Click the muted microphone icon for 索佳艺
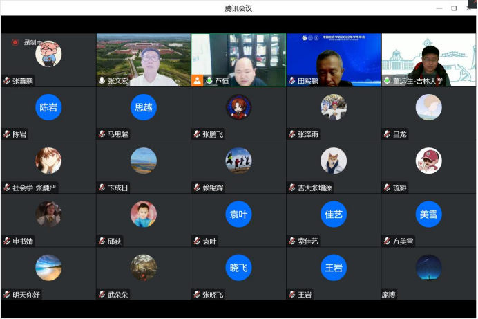The height and width of the screenshot is (319, 478). pyautogui.click(x=292, y=241)
